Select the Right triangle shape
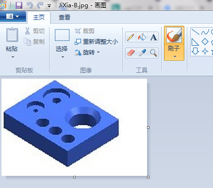This screenshot has width=213, height=188. tap(195, 42)
